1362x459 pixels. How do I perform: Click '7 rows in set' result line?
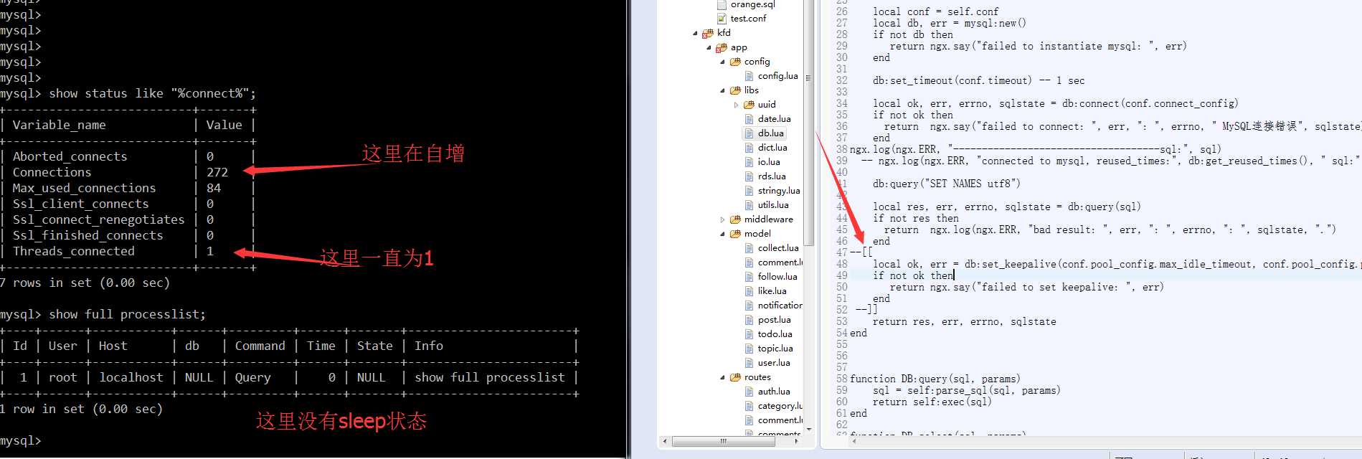85,283
